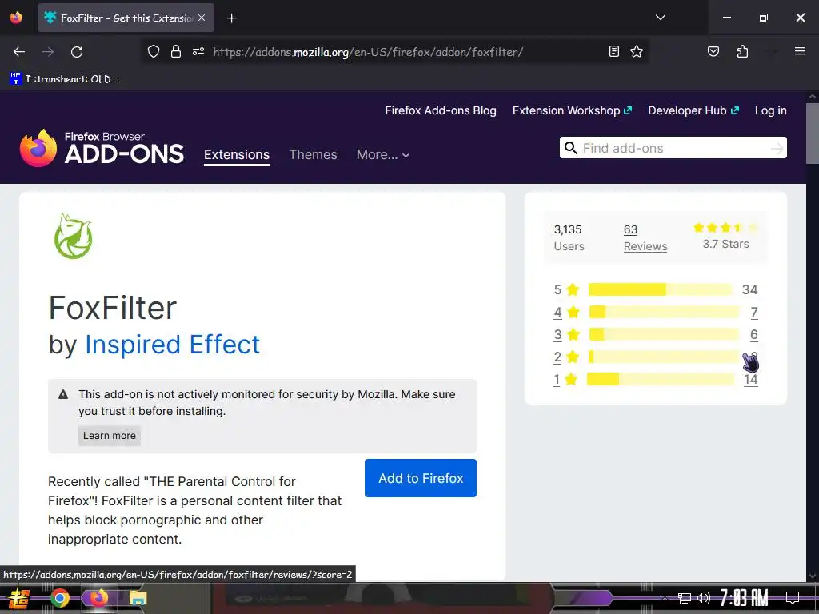Open Extension Workshop link
819x614 pixels.
coord(572,110)
